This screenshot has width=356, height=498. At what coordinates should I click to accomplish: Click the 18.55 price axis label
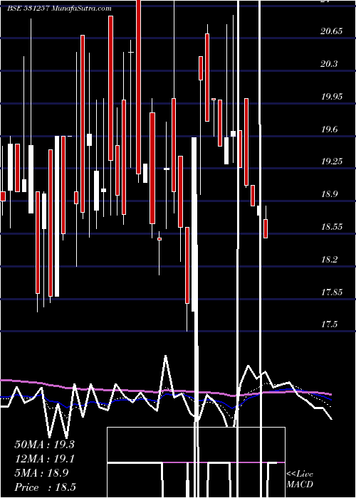(x=332, y=227)
